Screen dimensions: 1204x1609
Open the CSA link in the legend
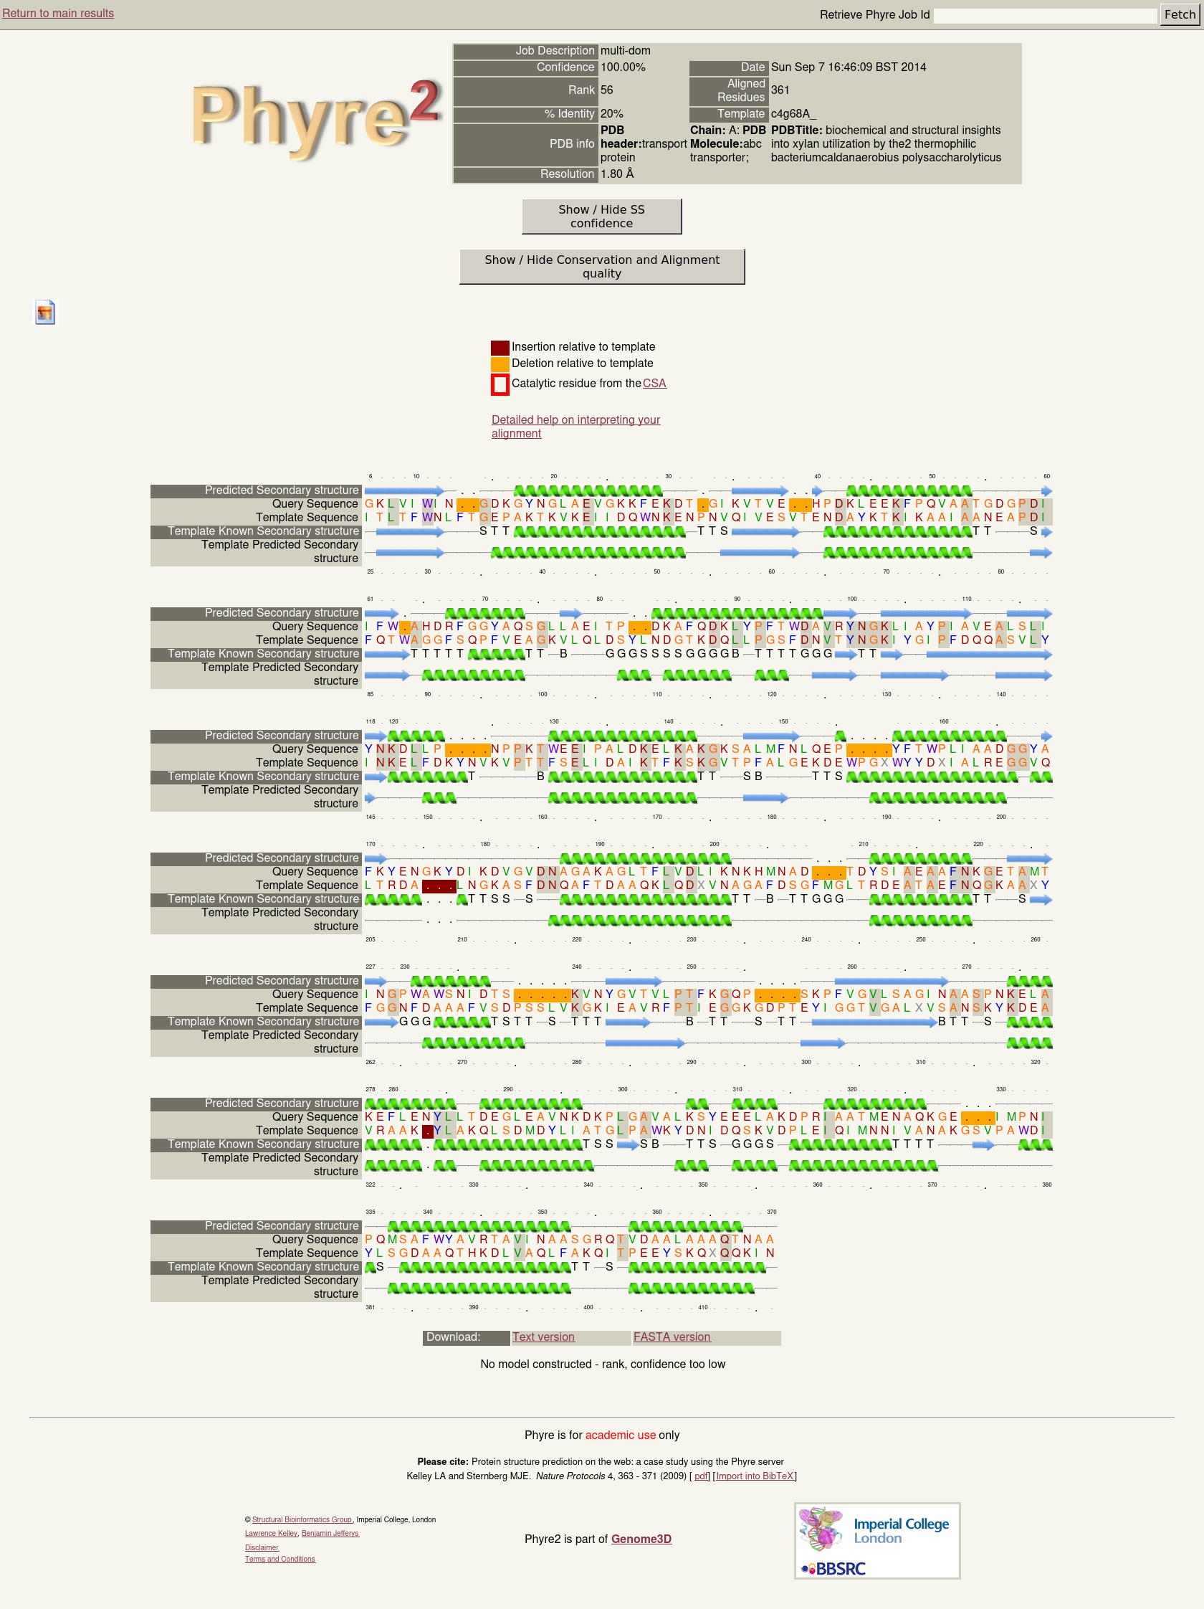coord(654,384)
